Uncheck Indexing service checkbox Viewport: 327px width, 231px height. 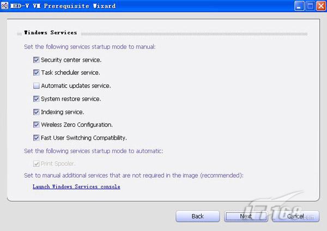tap(37, 112)
